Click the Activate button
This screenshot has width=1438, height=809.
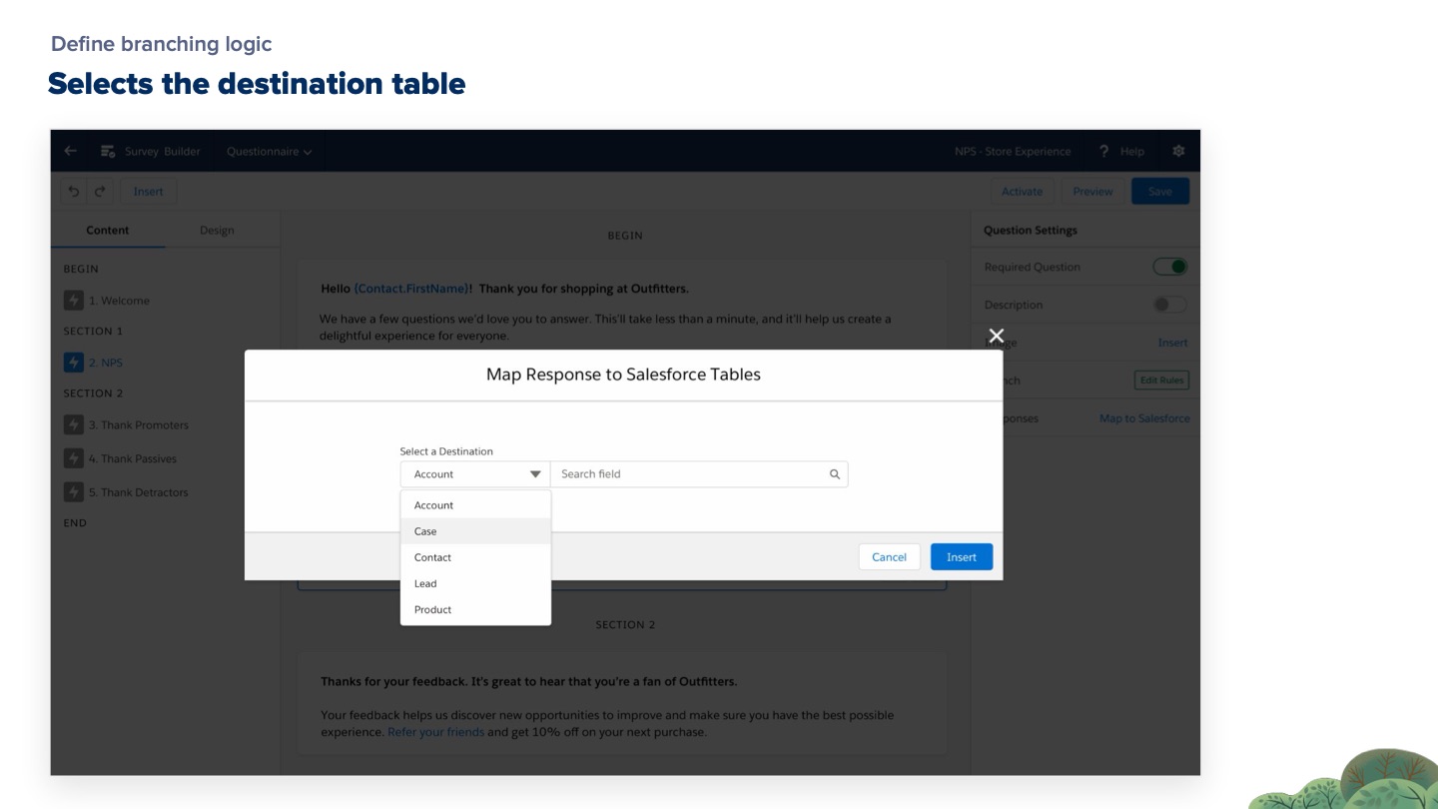click(x=1022, y=192)
